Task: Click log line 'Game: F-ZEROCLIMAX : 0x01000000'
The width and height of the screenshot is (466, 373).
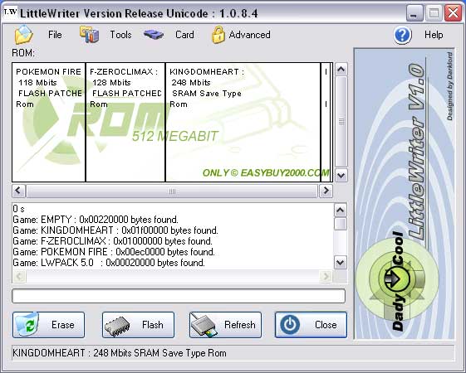Action: pyautogui.click(x=113, y=241)
